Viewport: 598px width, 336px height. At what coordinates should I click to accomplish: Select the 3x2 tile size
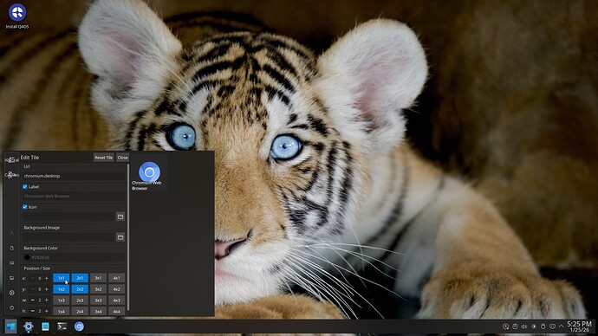[x=98, y=289]
